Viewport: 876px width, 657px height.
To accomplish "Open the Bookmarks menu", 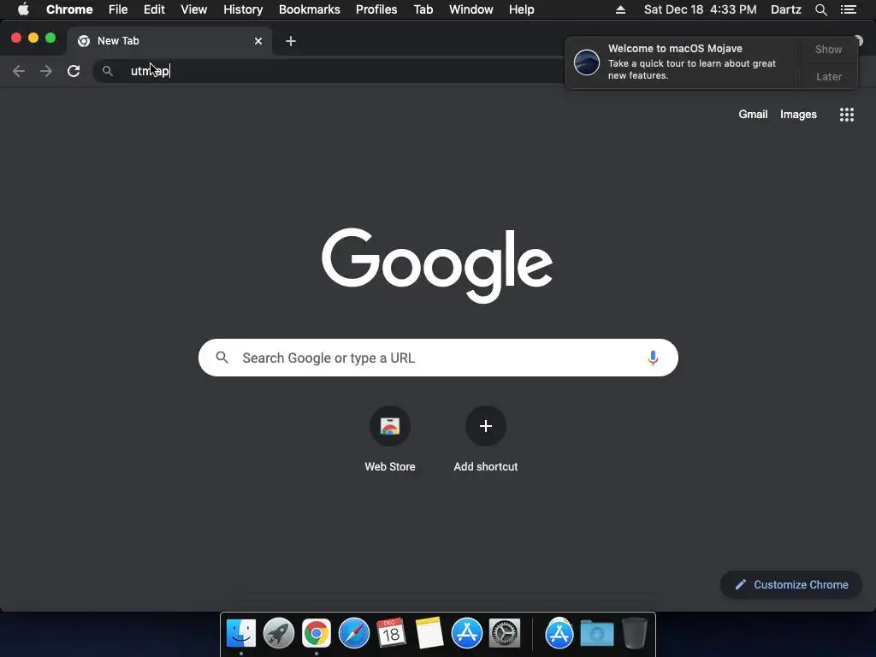I will coord(310,9).
